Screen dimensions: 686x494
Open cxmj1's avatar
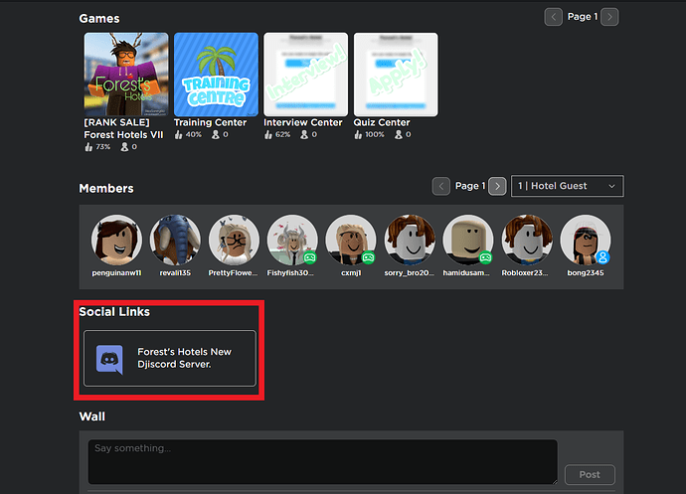pyautogui.click(x=351, y=240)
